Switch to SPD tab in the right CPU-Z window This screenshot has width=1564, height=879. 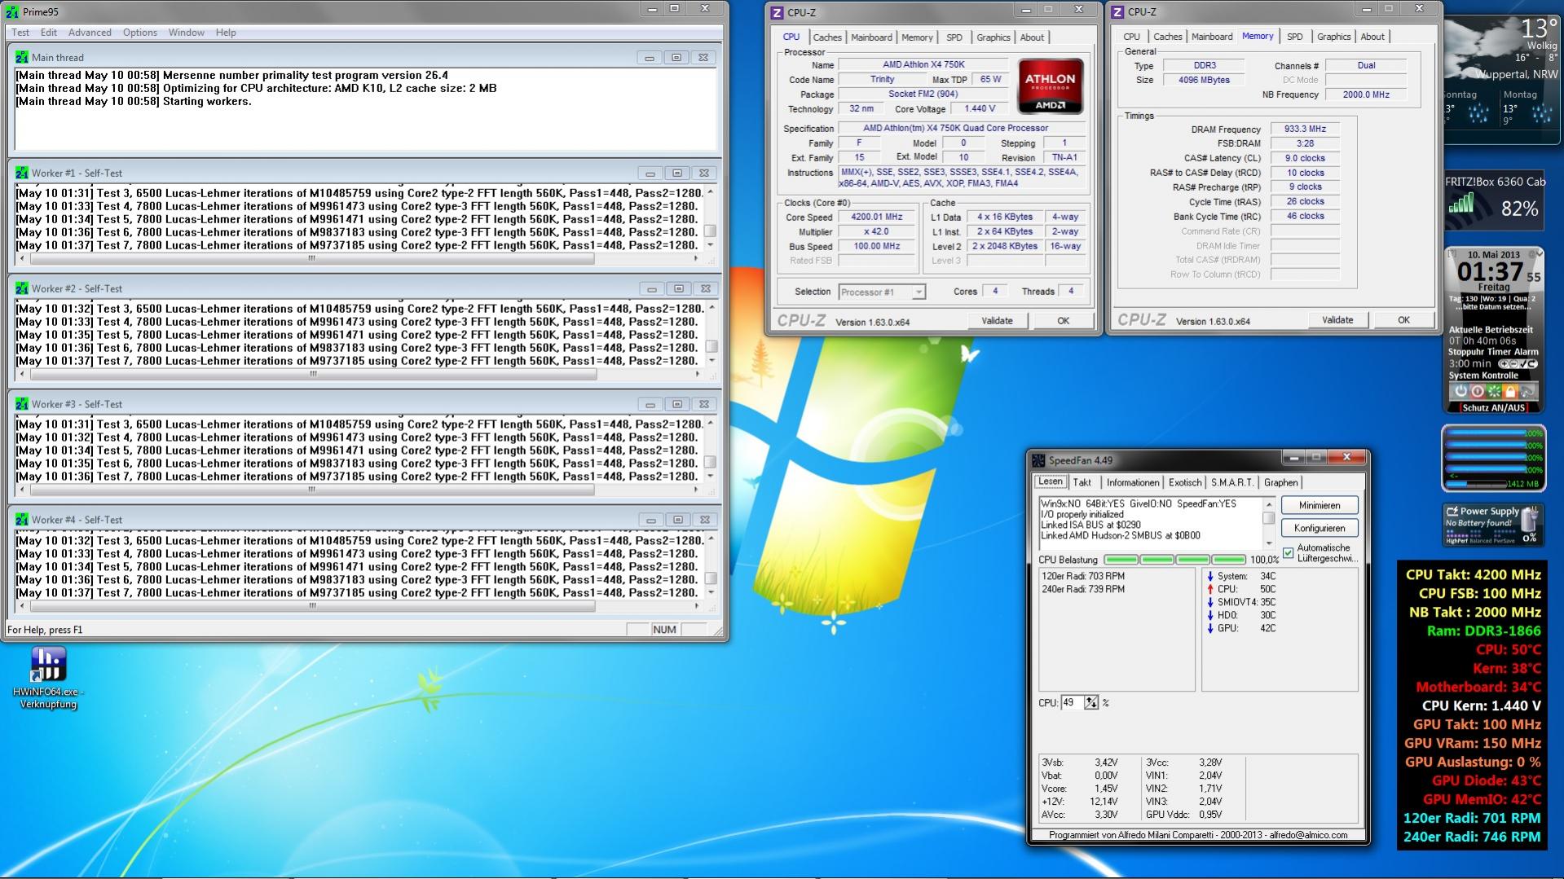[x=1294, y=37]
